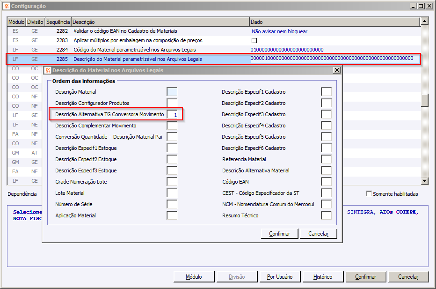Click the Descrição Alternativa Material order field
Viewport: 436px width, 289px height.
(326, 170)
